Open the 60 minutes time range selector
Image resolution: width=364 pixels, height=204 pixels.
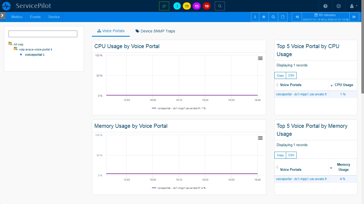[x=325, y=17]
